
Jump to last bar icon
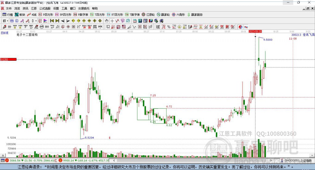57,21
